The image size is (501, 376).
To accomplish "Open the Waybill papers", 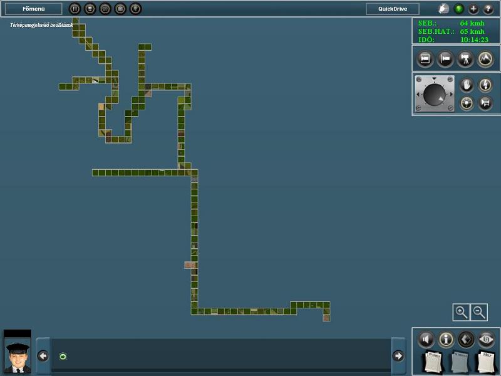I will (433, 362).
